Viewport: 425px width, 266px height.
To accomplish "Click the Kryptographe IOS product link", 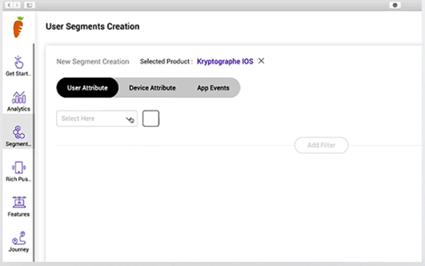I will 225,62.
